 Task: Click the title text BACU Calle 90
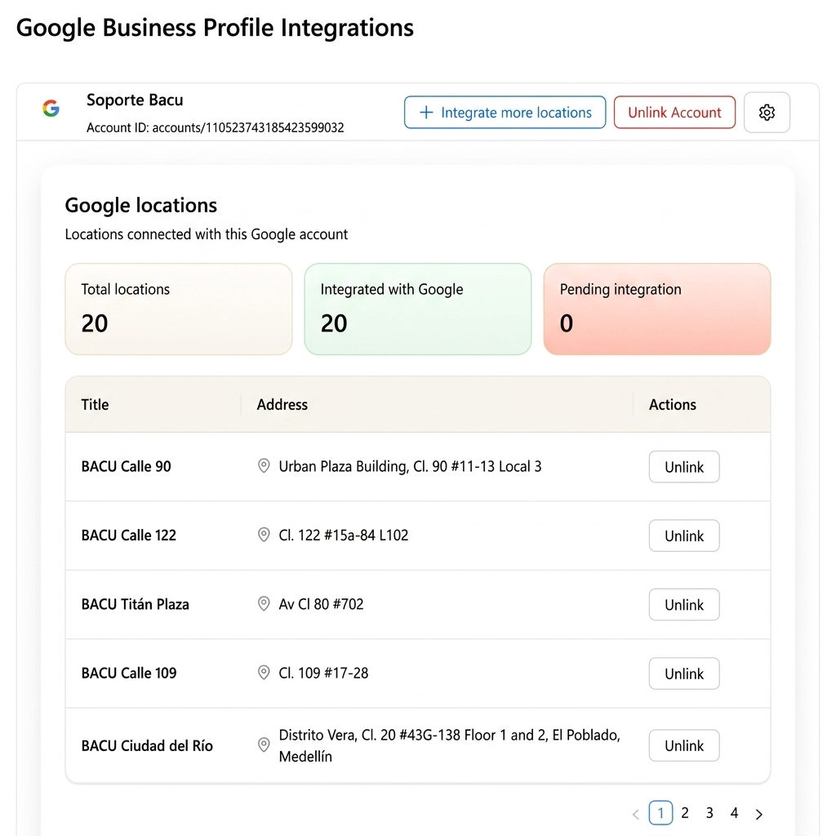127,466
